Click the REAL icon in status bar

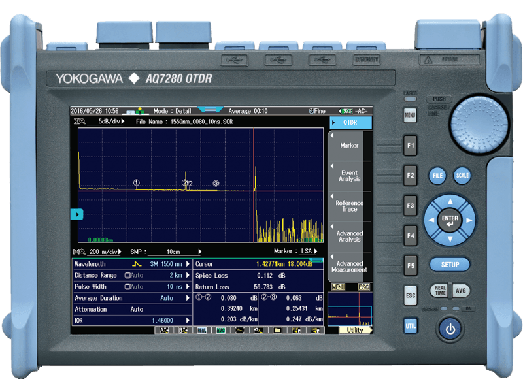(202, 331)
